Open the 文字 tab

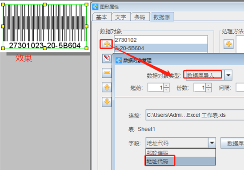click(x=121, y=17)
